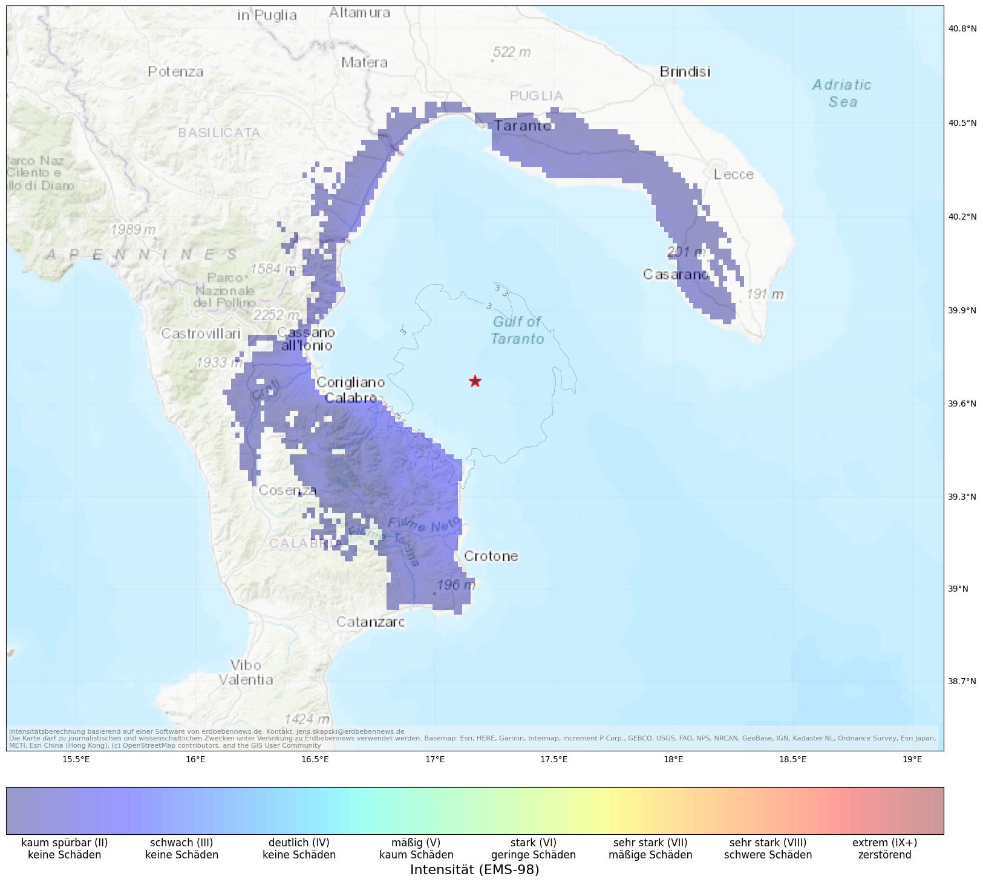Click the Altamura city label

pyautogui.click(x=359, y=13)
